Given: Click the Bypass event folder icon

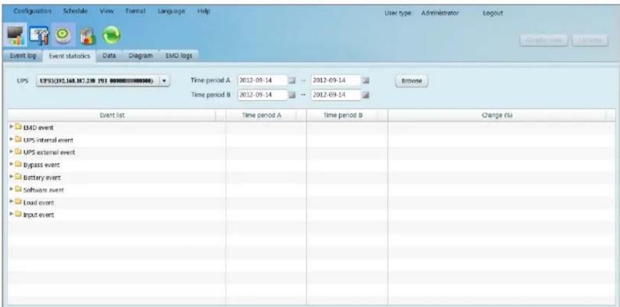Looking at the screenshot, I should [x=18, y=165].
